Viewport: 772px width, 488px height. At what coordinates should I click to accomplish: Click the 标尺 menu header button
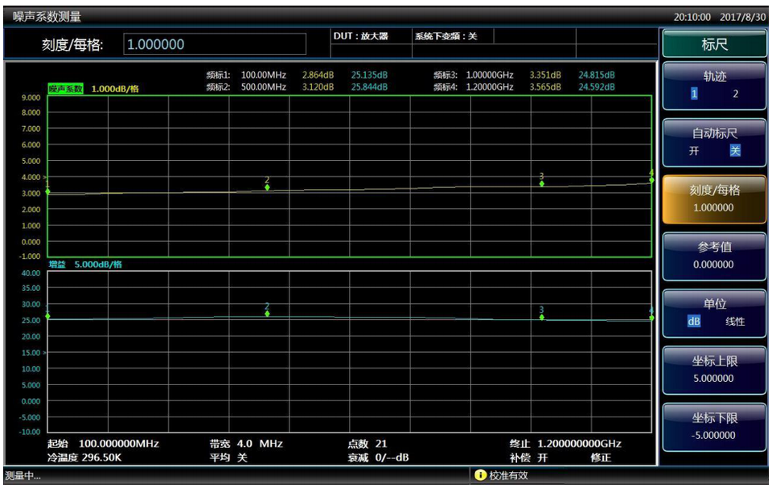714,44
